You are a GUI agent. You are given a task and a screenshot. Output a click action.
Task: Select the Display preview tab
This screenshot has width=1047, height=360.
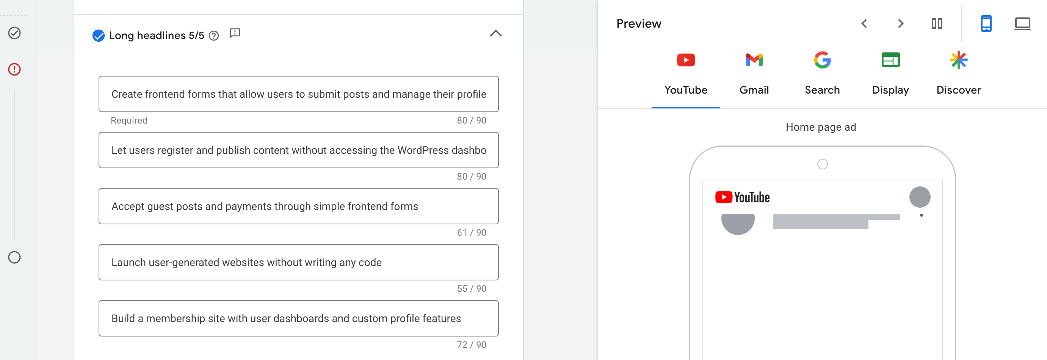click(x=890, y=75)
